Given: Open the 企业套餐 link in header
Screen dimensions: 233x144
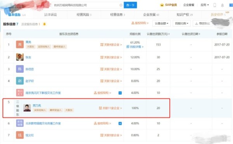Looking at the screenshot, I should [x=189, y=5].
